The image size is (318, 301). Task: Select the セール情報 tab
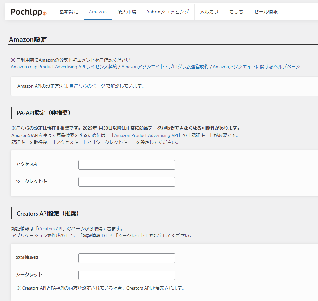(266, 12)
